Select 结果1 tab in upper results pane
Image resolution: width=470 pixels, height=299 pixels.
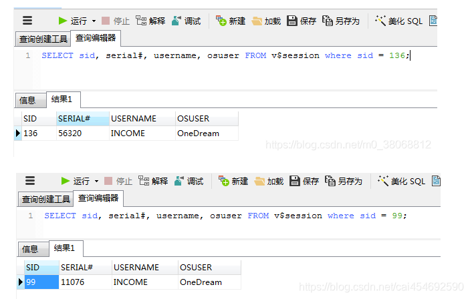click(x=64, y=99)
